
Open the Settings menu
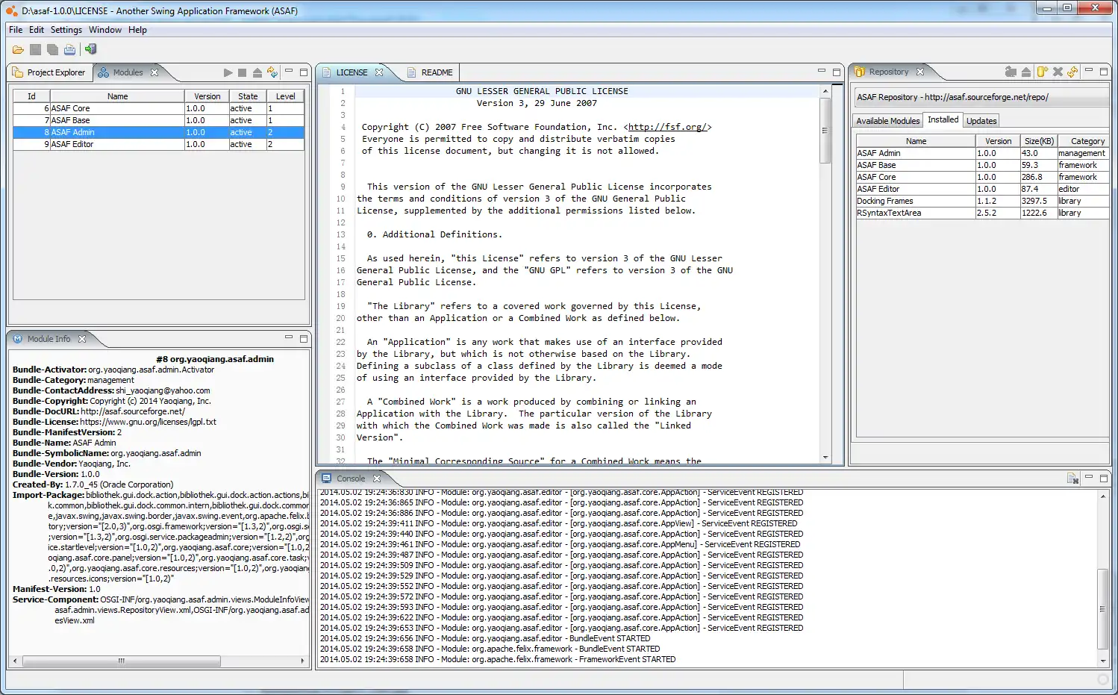pos(66,30)
